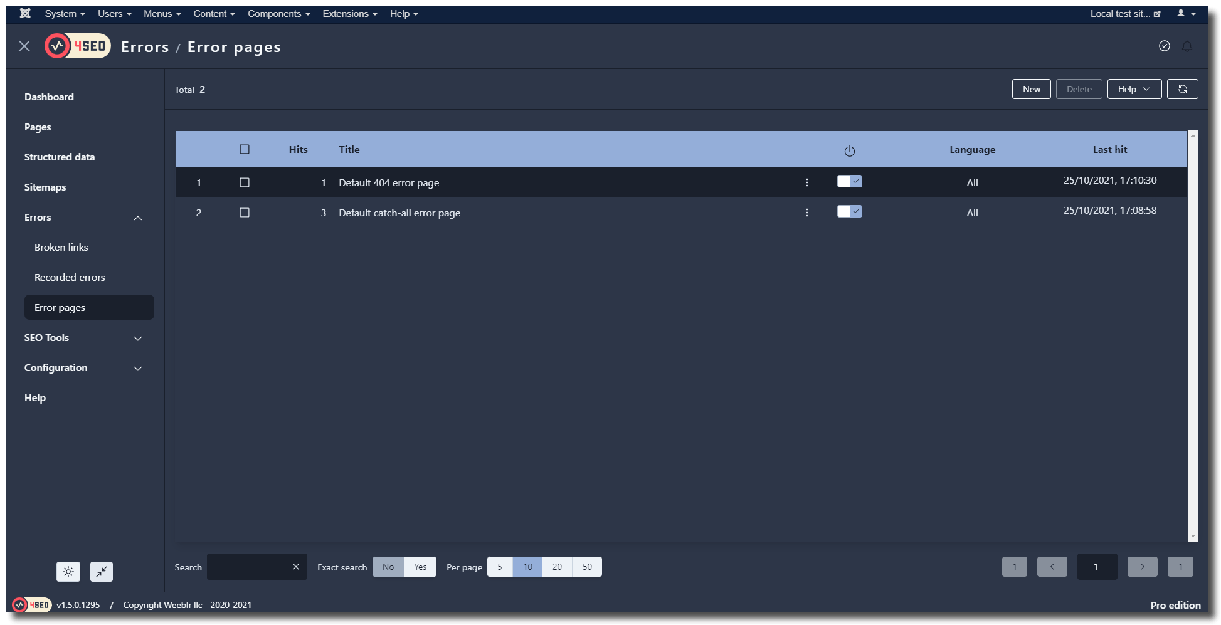1221x625 pixels.
Task: Open the System menu in the top bar
Action: 65,13
